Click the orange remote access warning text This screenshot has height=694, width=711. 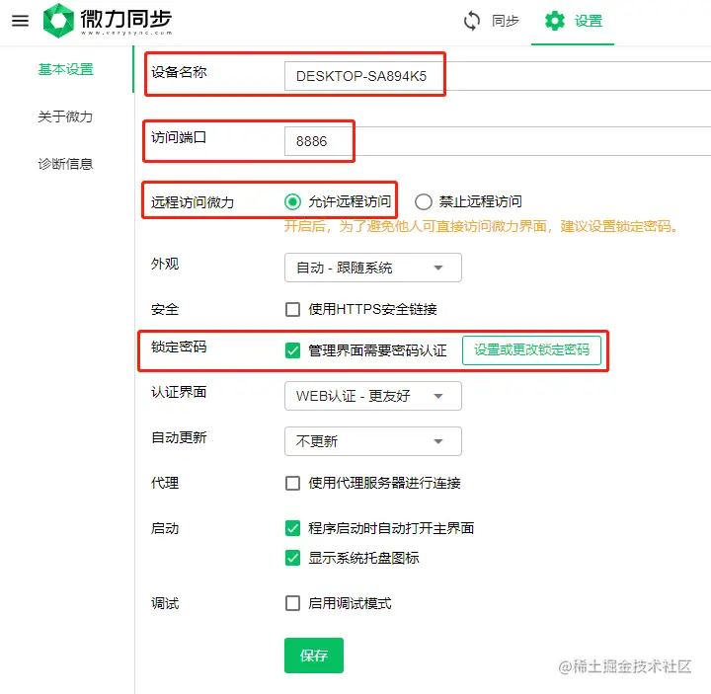click(x=481, y=226)
